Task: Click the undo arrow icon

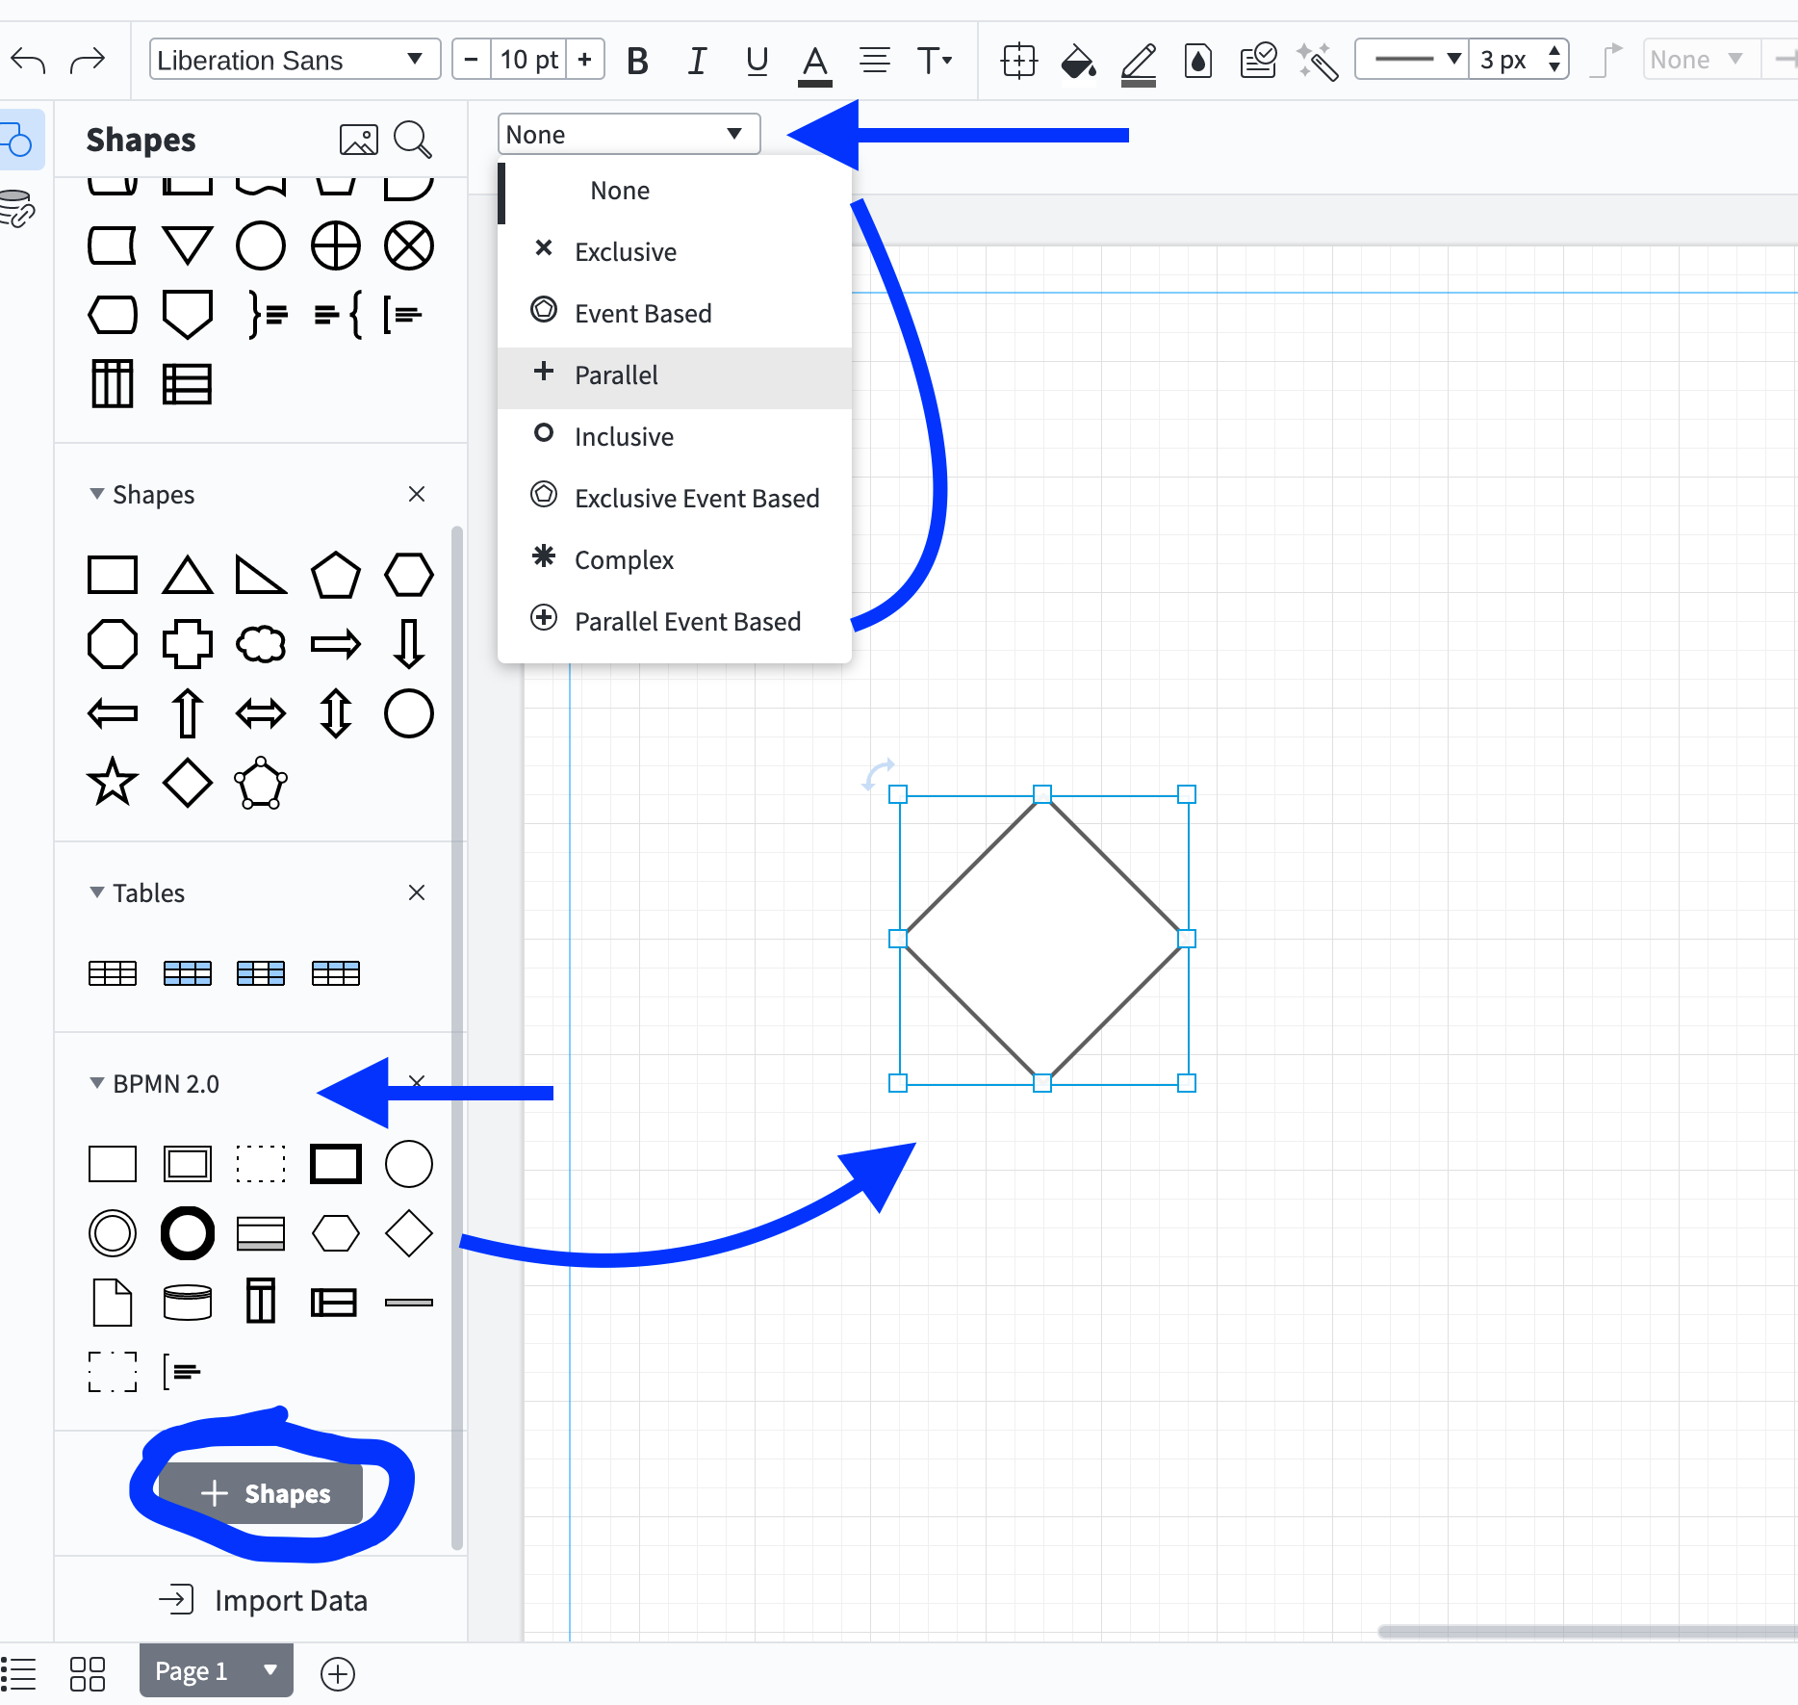Action: (28, 61)
